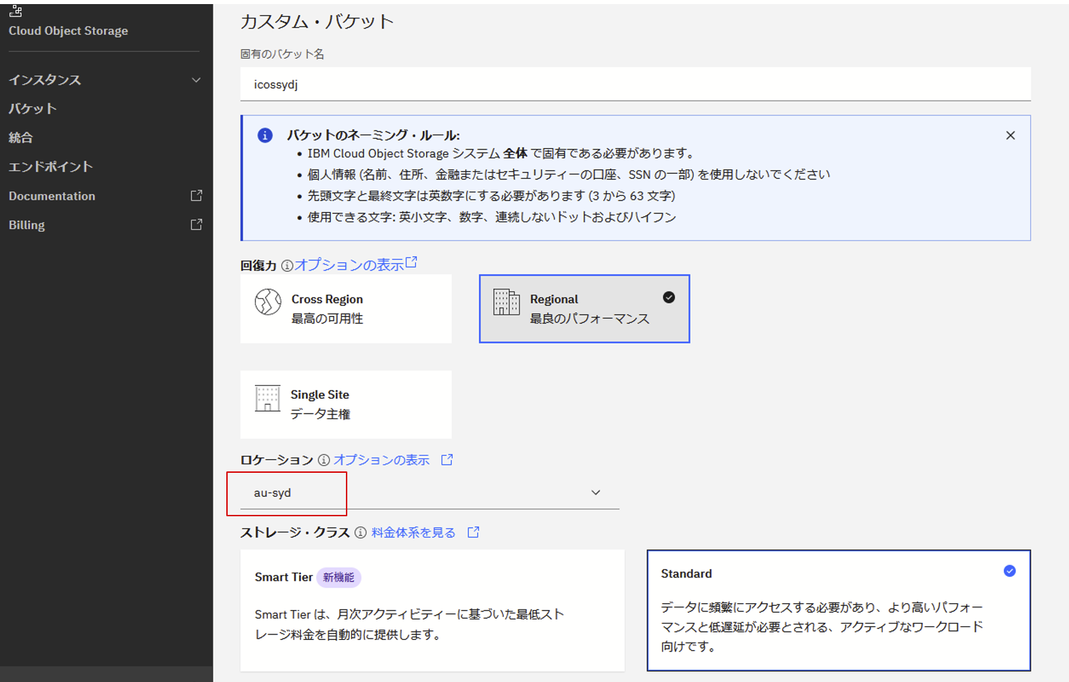This screenshot has width=1069, height=682.
Task: Click the info icon next to ロケーション
Action: [323, 461]
